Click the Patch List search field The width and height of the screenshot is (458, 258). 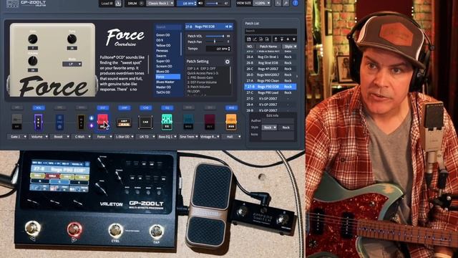coord(271,31)
